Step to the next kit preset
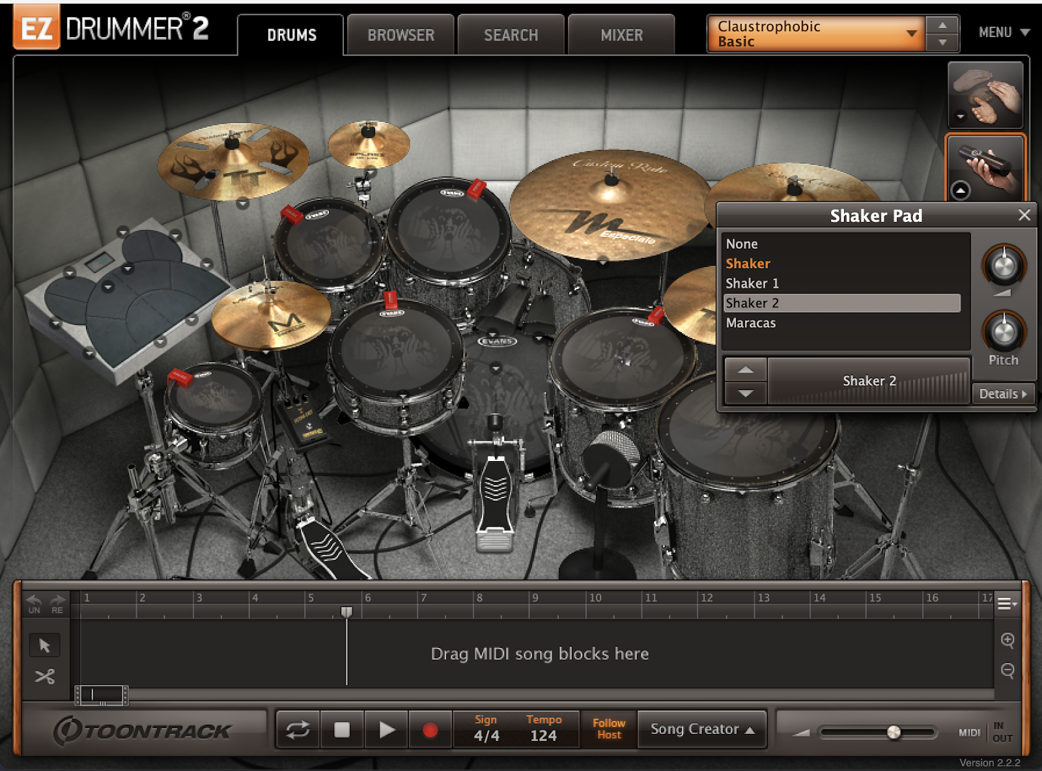The height and width of the screenshot is (771, 1042). point(942,42)
